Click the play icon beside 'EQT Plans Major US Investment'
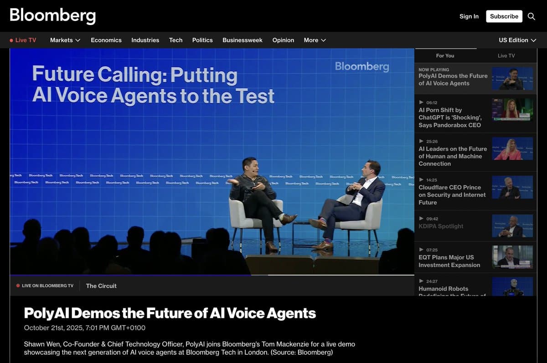 [x=422, y=249]
